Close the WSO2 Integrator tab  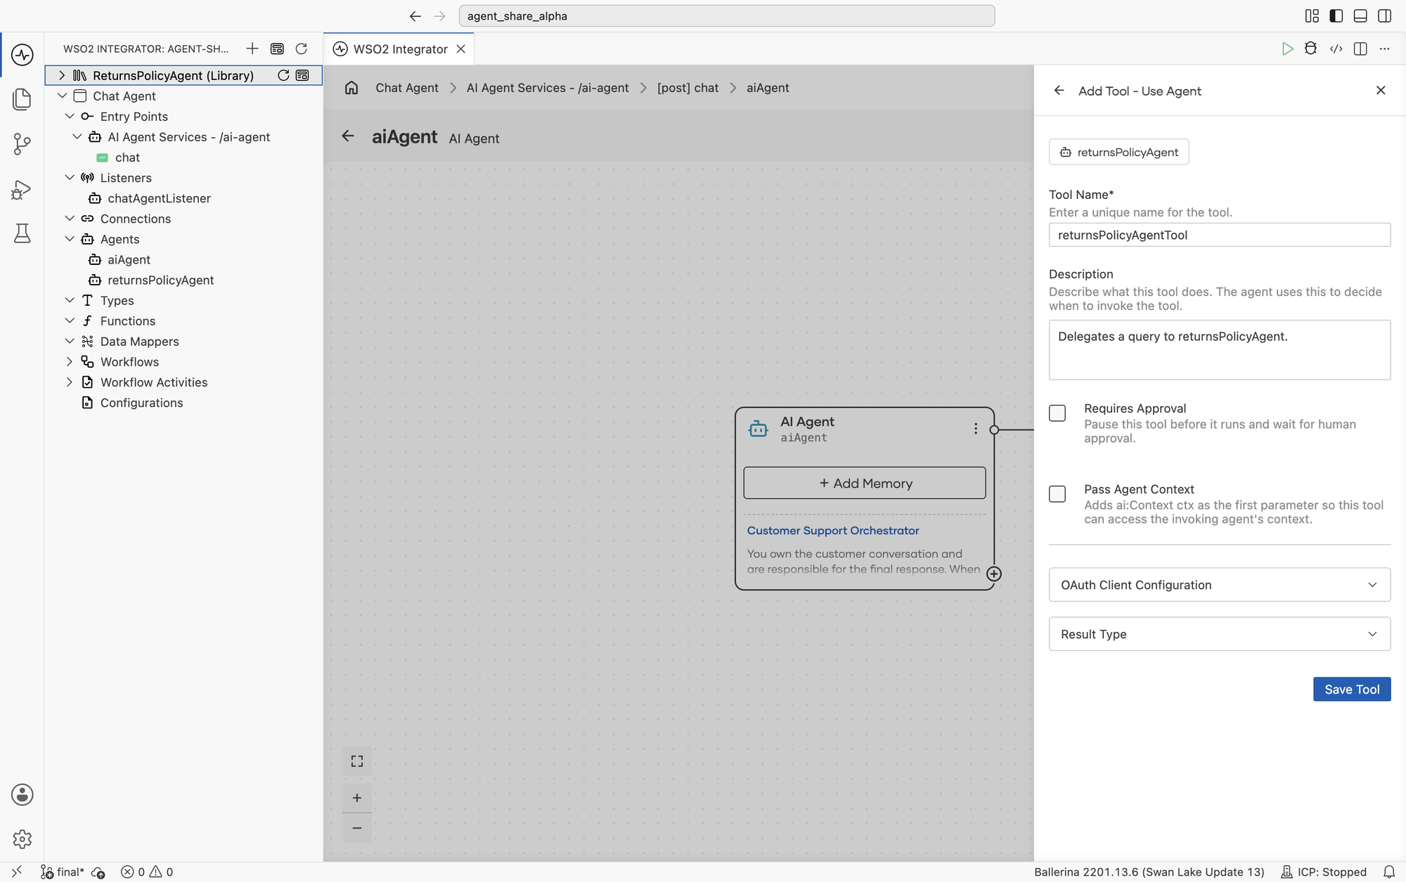[461, 48]
